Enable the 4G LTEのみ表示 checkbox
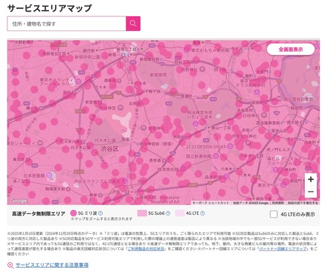This screenshot has height=271, width=326. pos(274,214)
